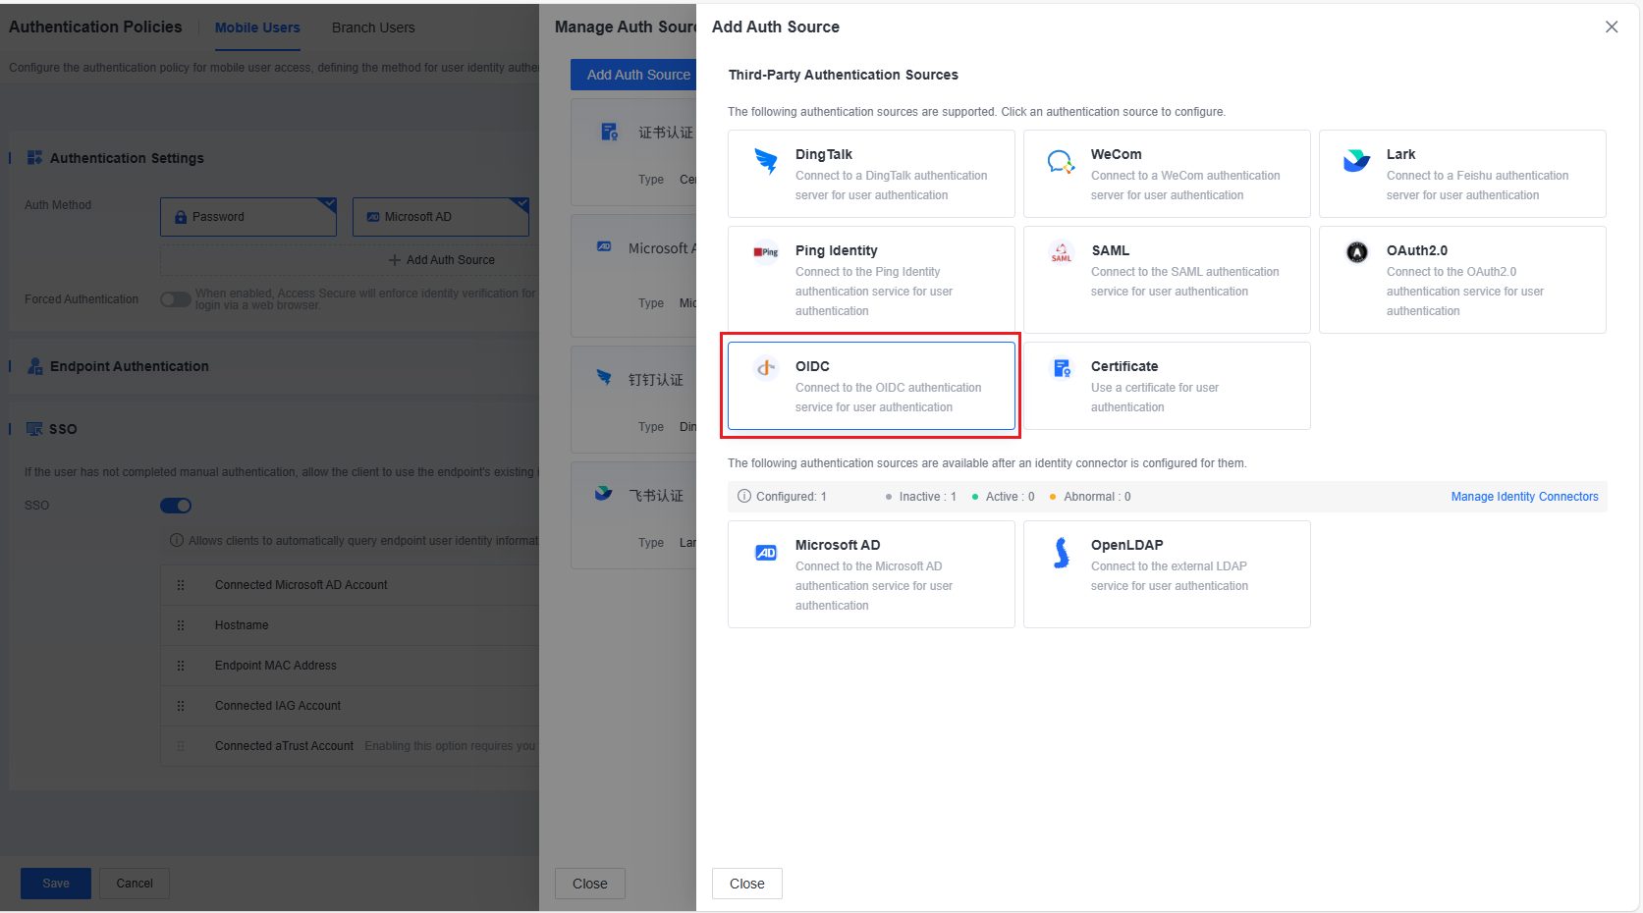Select the OpenLDAP connector card
This screenshot has height=913, width=1643.
point(1167,574)
